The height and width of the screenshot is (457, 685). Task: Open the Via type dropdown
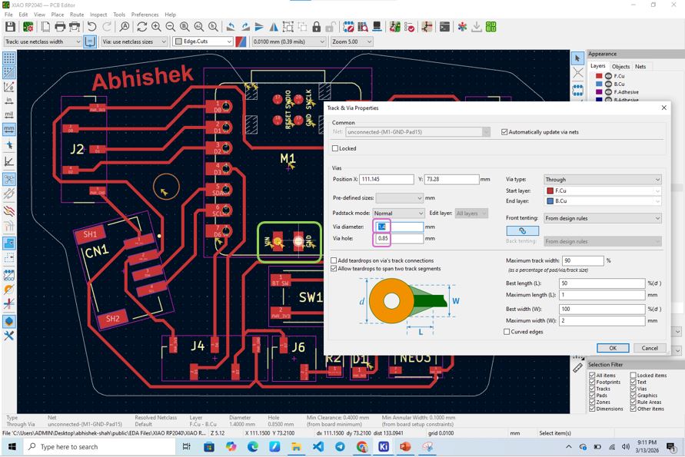(x=602, y=180)
